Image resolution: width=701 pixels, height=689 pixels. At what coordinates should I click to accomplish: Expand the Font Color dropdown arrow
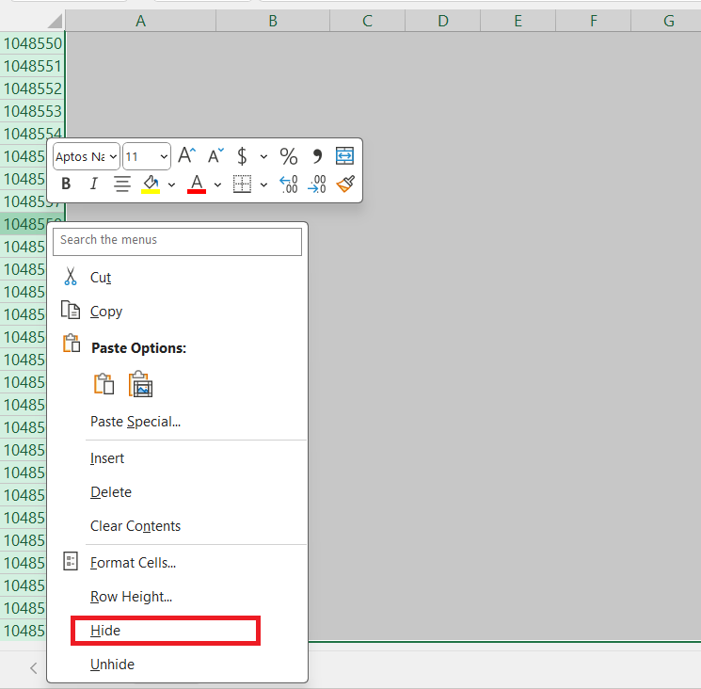coord(217,184)
